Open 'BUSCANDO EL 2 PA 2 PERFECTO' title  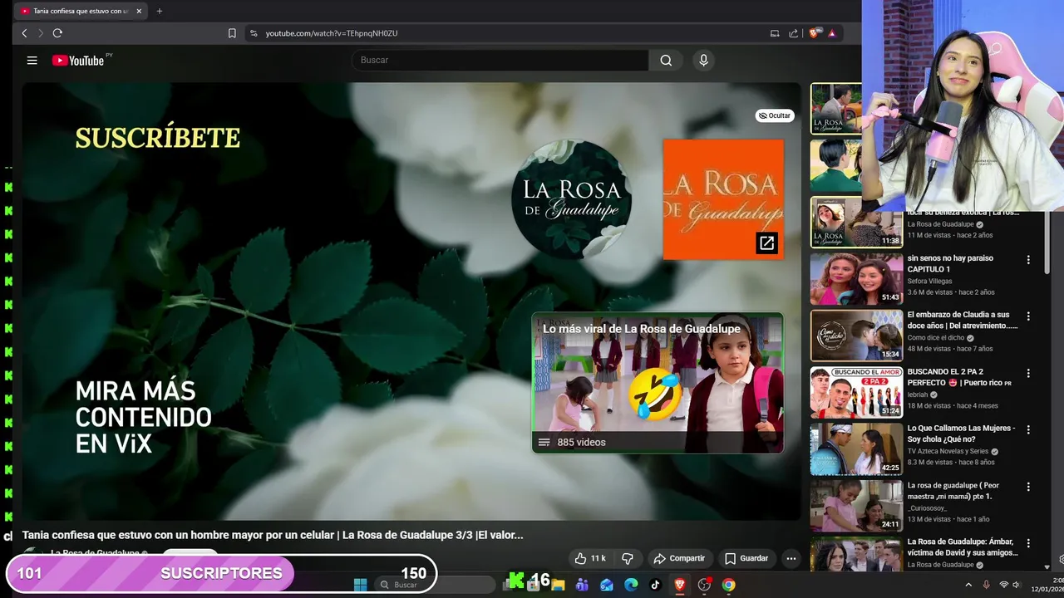[959, 377]
